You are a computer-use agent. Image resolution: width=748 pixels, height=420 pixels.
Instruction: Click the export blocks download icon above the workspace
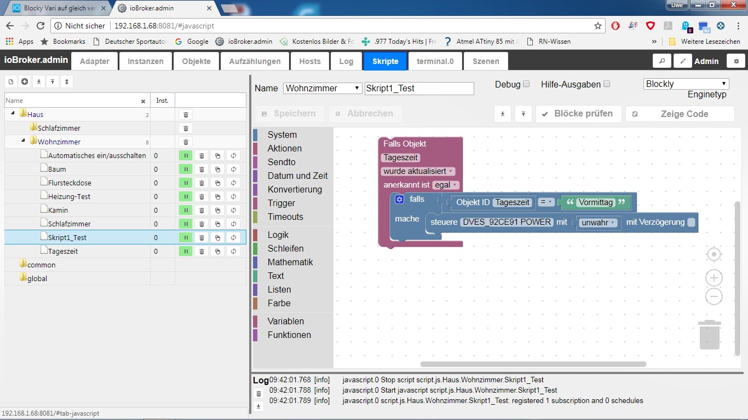pyautogui.click(x=503, y=114)
